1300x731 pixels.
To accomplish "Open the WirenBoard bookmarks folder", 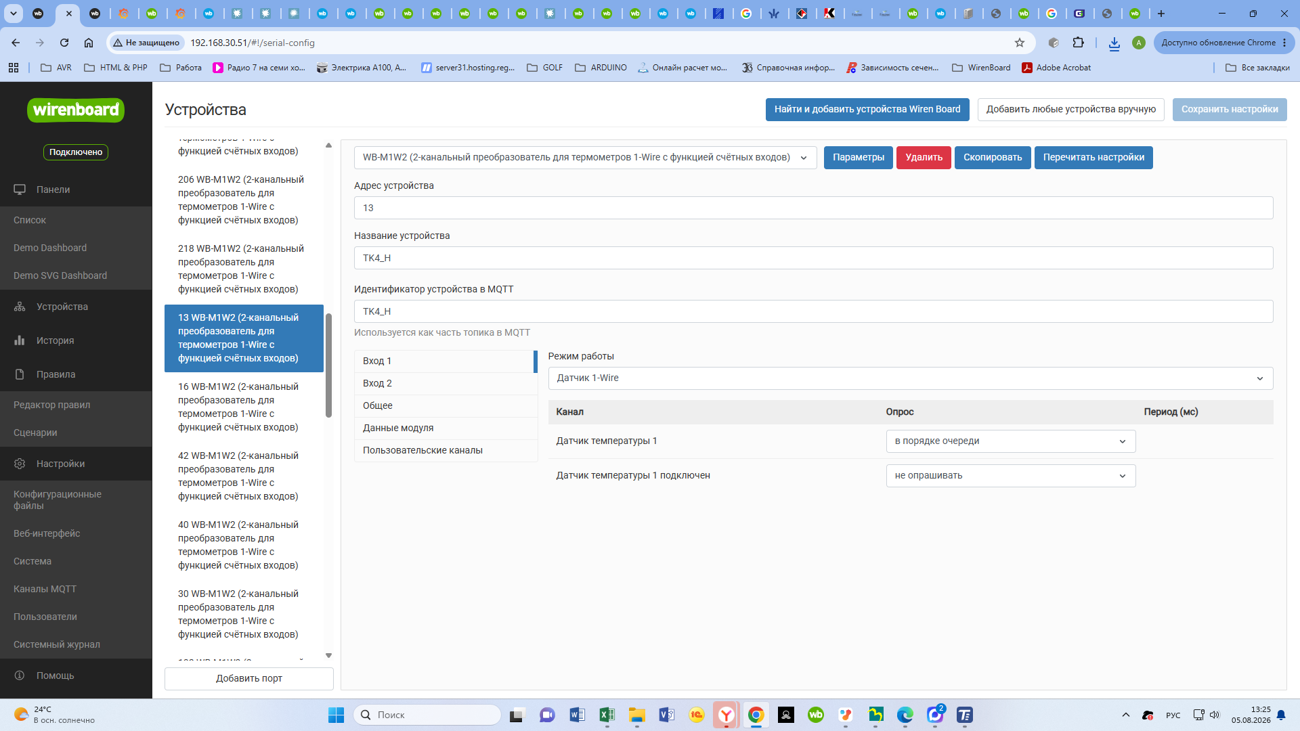I will [981, 68].
